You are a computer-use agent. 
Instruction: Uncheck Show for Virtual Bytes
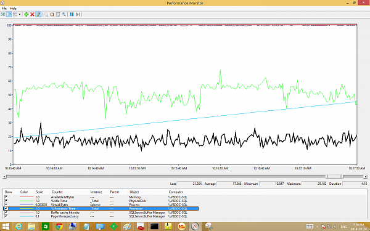pyautogui.click(x=6, y=205)
